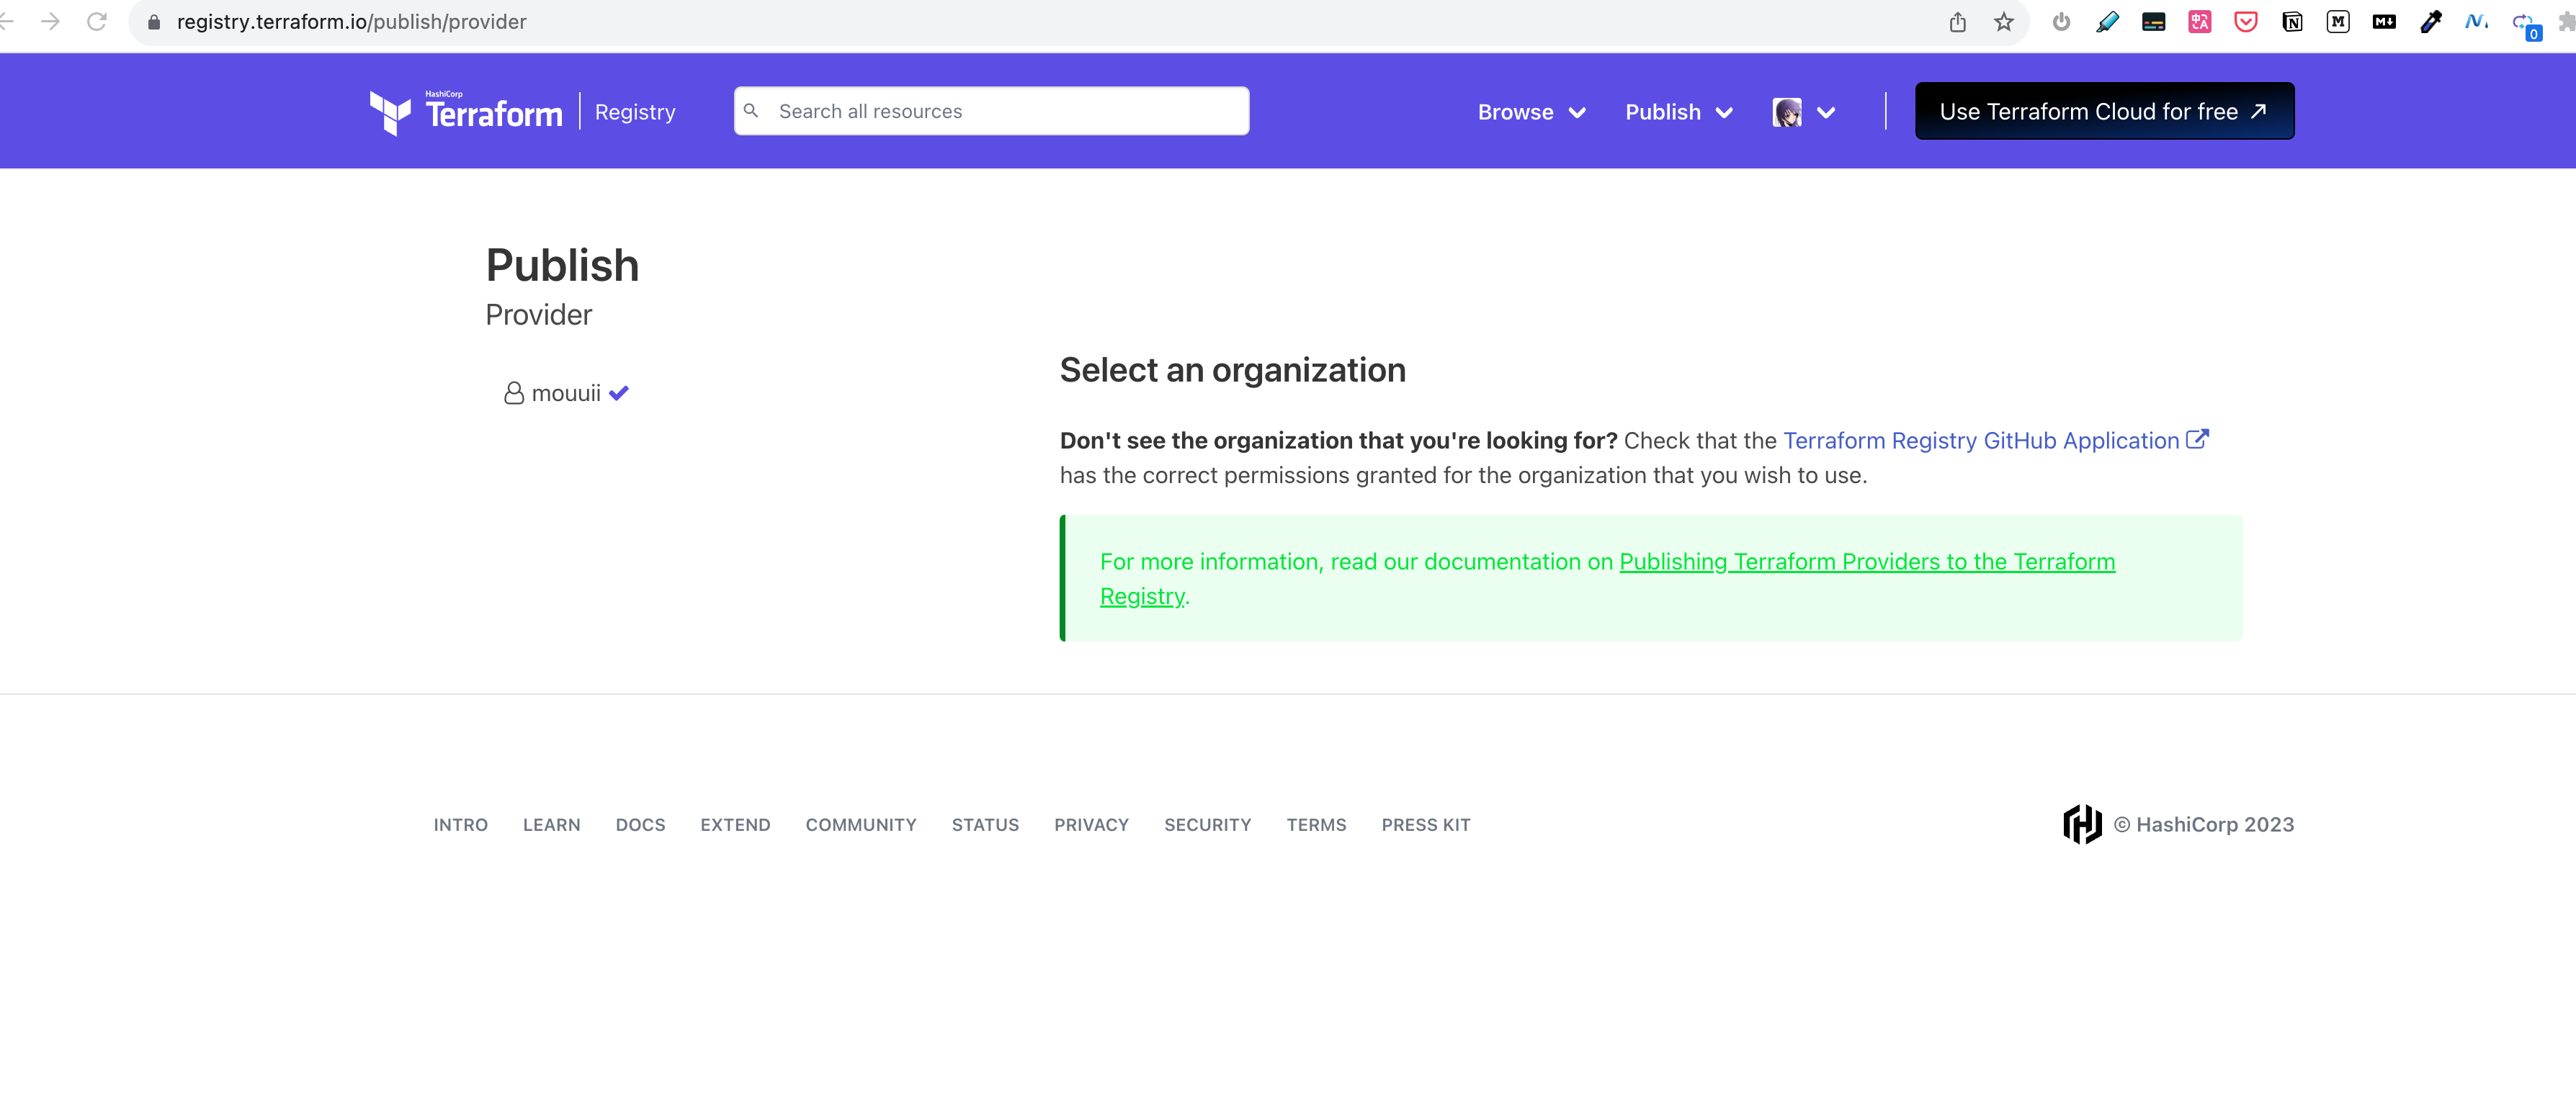Open the COMMUNITY footer navigation item
This screenshot has height=1103, width=2576.
(861, 824)
